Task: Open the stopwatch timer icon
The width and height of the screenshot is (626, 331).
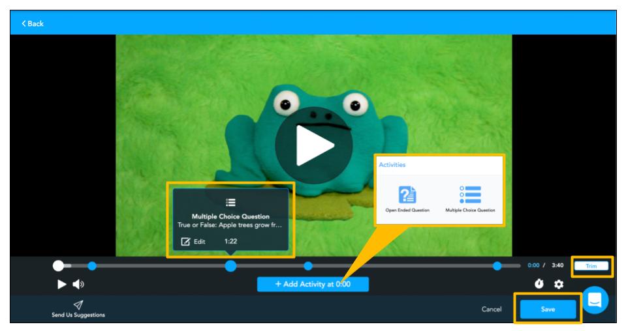Action: point(540,285)
